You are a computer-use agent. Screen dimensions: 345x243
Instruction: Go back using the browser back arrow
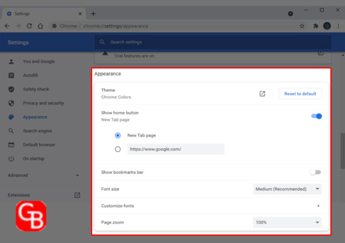click(7, 26)
